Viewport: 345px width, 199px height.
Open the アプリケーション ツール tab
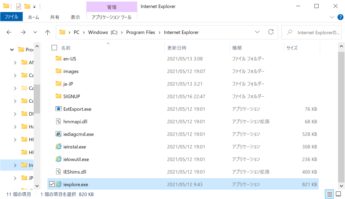pos(112,17)
